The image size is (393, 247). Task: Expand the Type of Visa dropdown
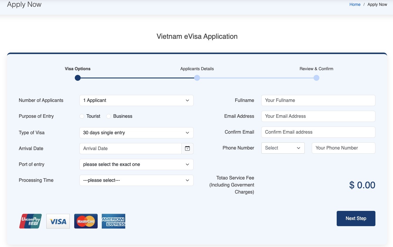pos(136,133)
